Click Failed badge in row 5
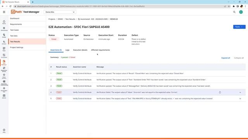Viewport: 248px width, 139px height. click(x=59, y=99)
